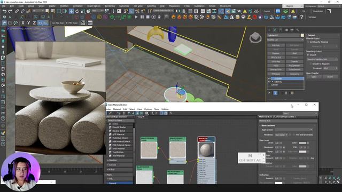
Task: Activate the Select and Move tool
Action: point(71,11)
